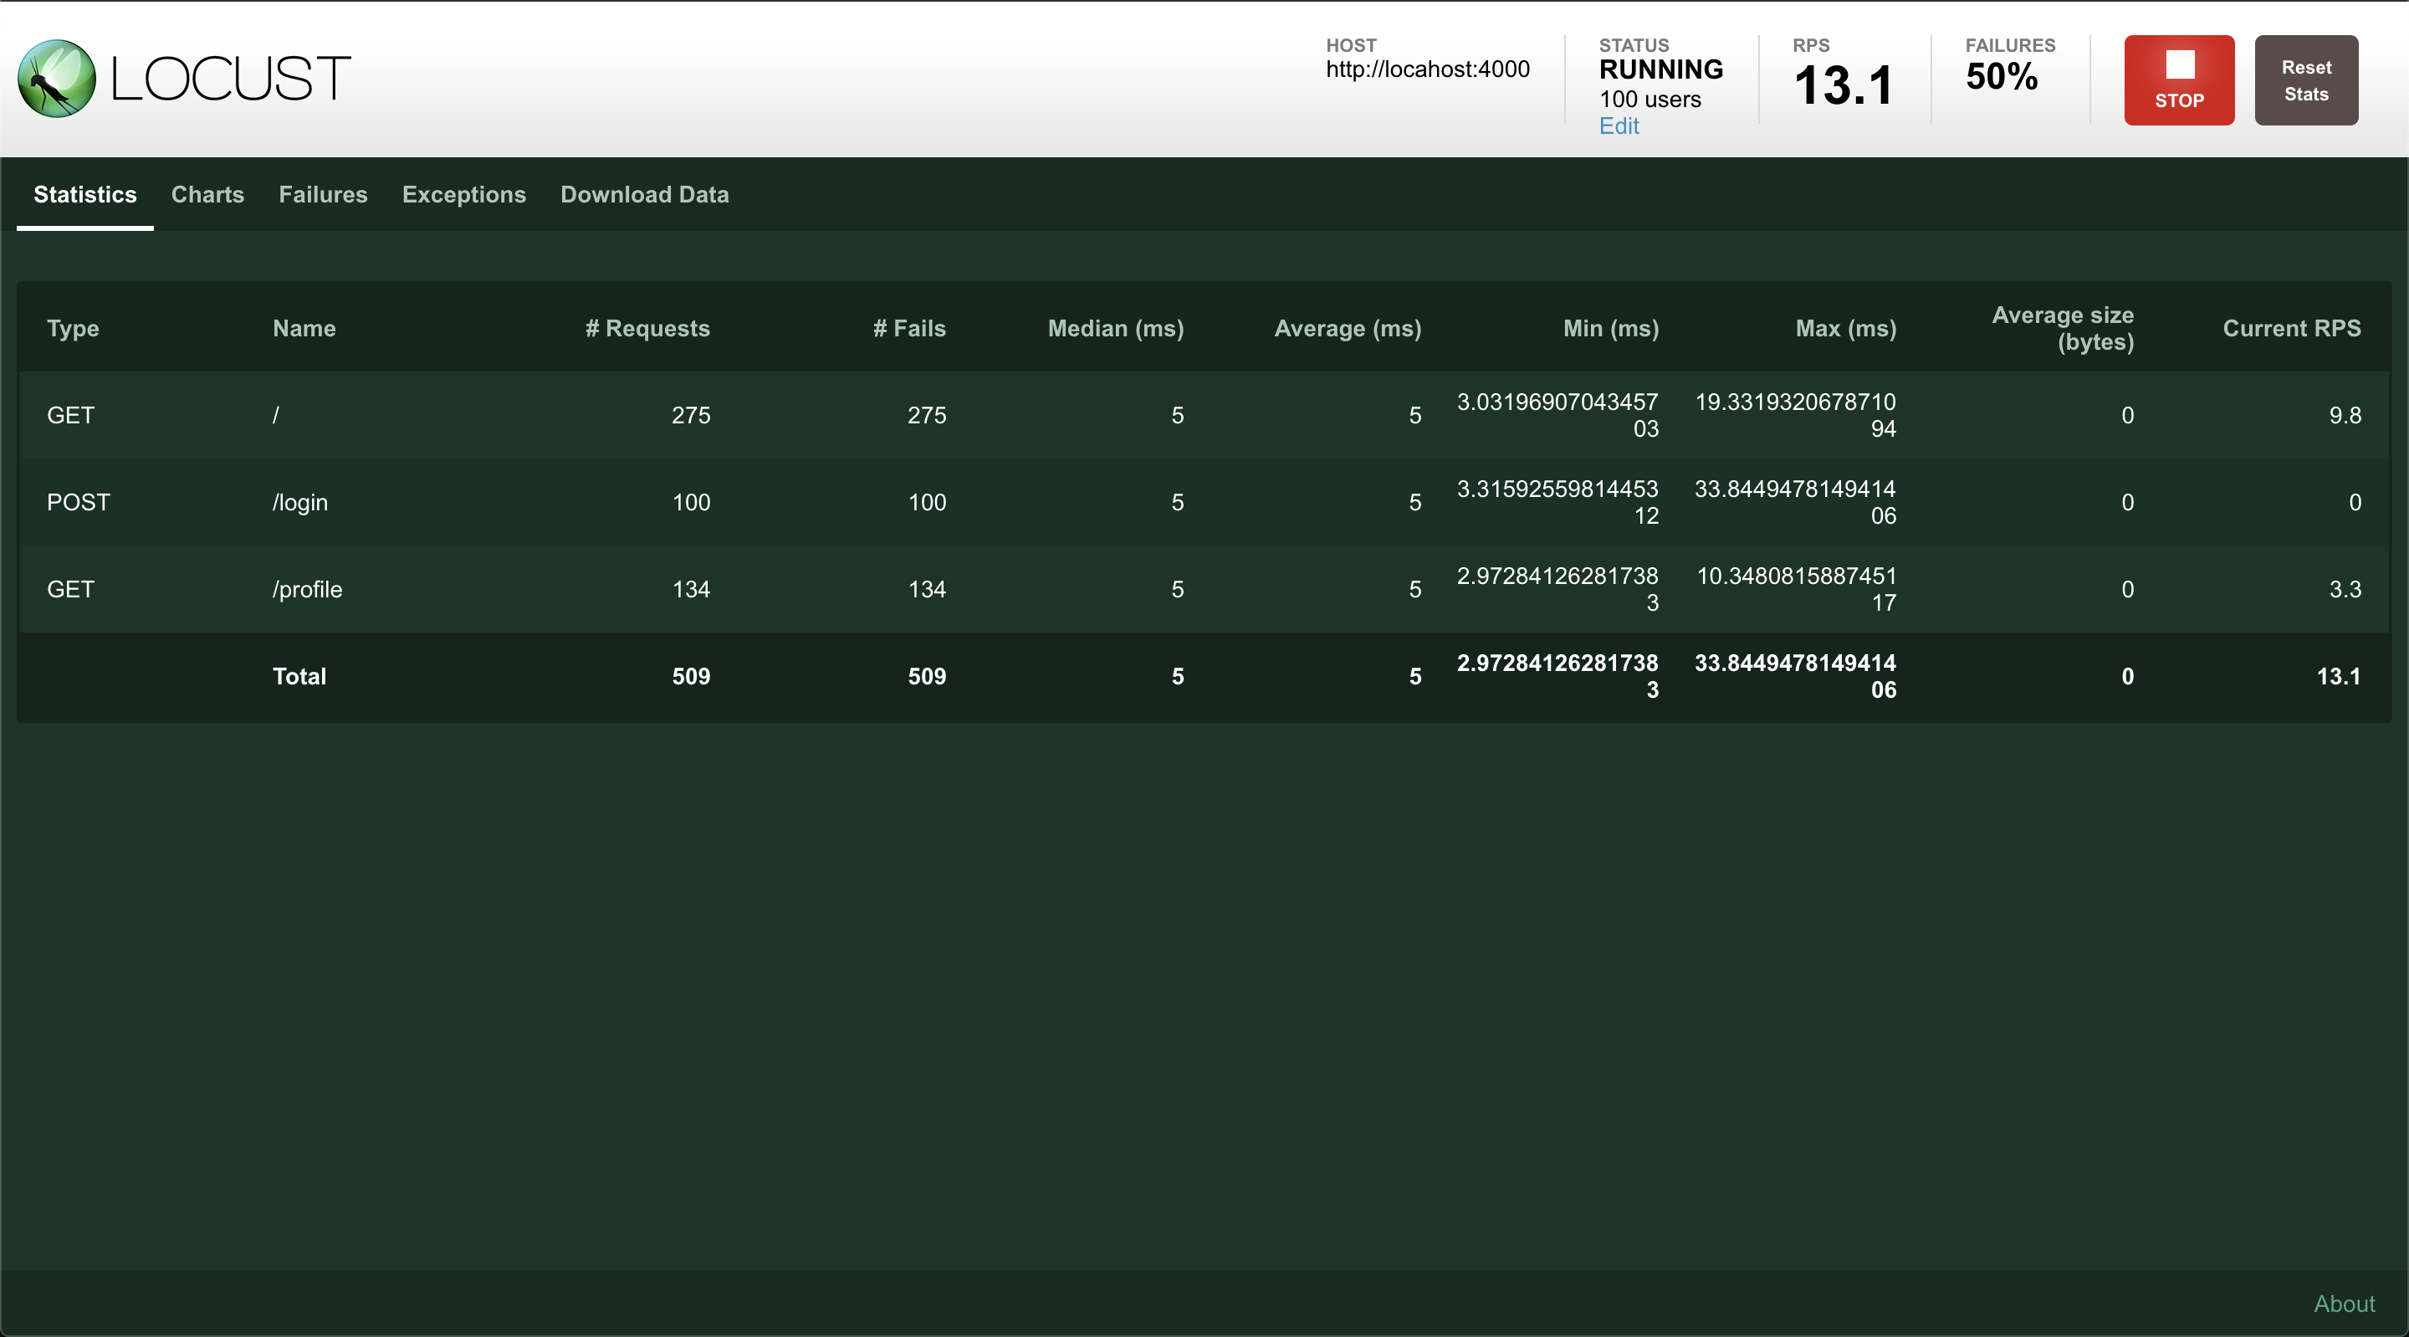Switch to the Charts tab
The image size is (2409, 1337).
click(x=207, y=195)
